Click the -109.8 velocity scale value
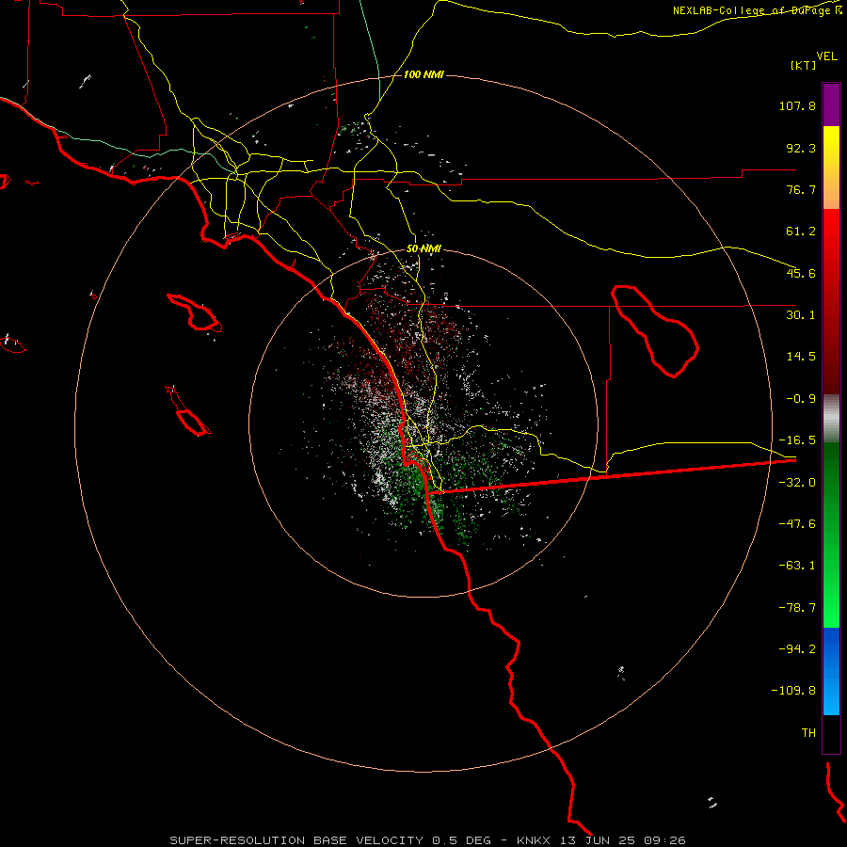 pos(793,691)
